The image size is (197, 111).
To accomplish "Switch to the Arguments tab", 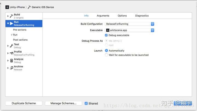I will (x=103, y=16).
